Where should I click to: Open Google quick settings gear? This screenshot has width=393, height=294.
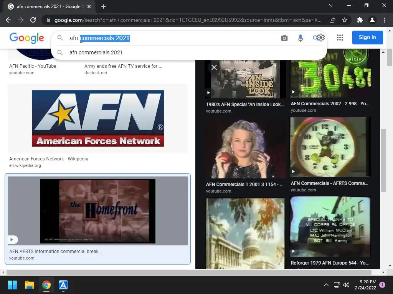321,38
